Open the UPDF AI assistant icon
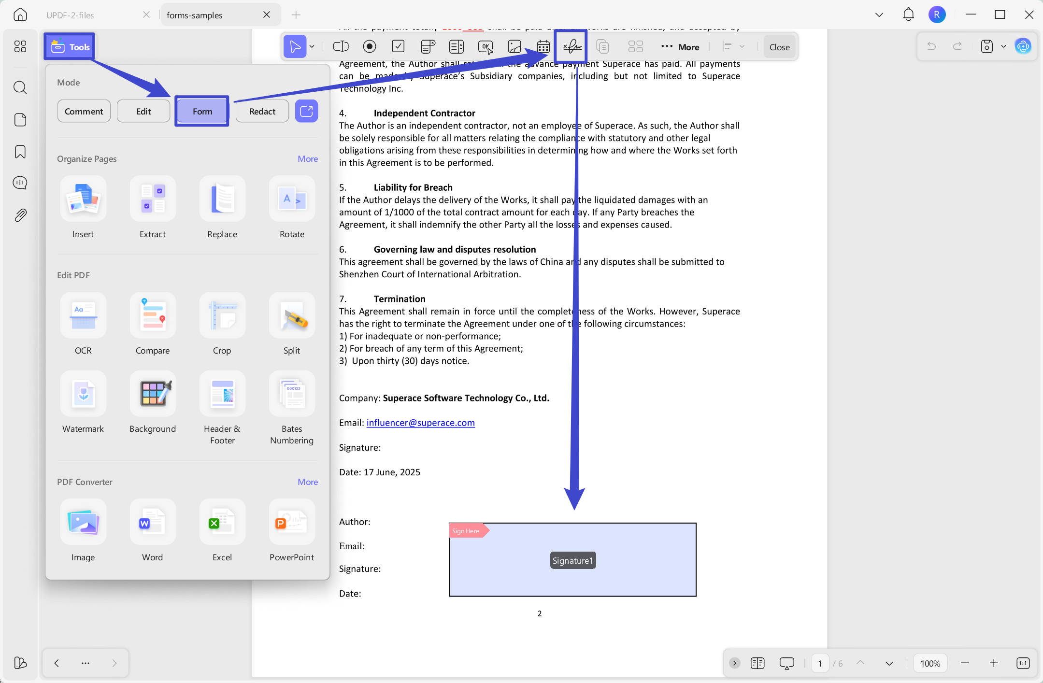The image size is (1043, 683). tap(1023, 46)
